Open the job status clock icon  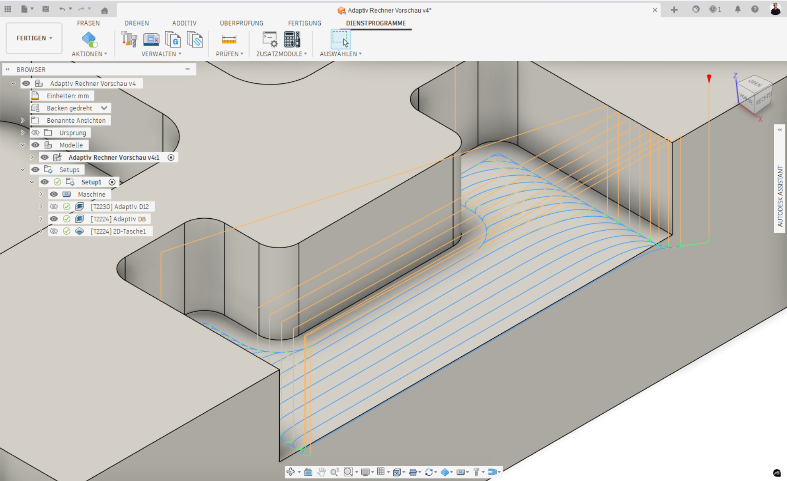click(x=715, y=9)
